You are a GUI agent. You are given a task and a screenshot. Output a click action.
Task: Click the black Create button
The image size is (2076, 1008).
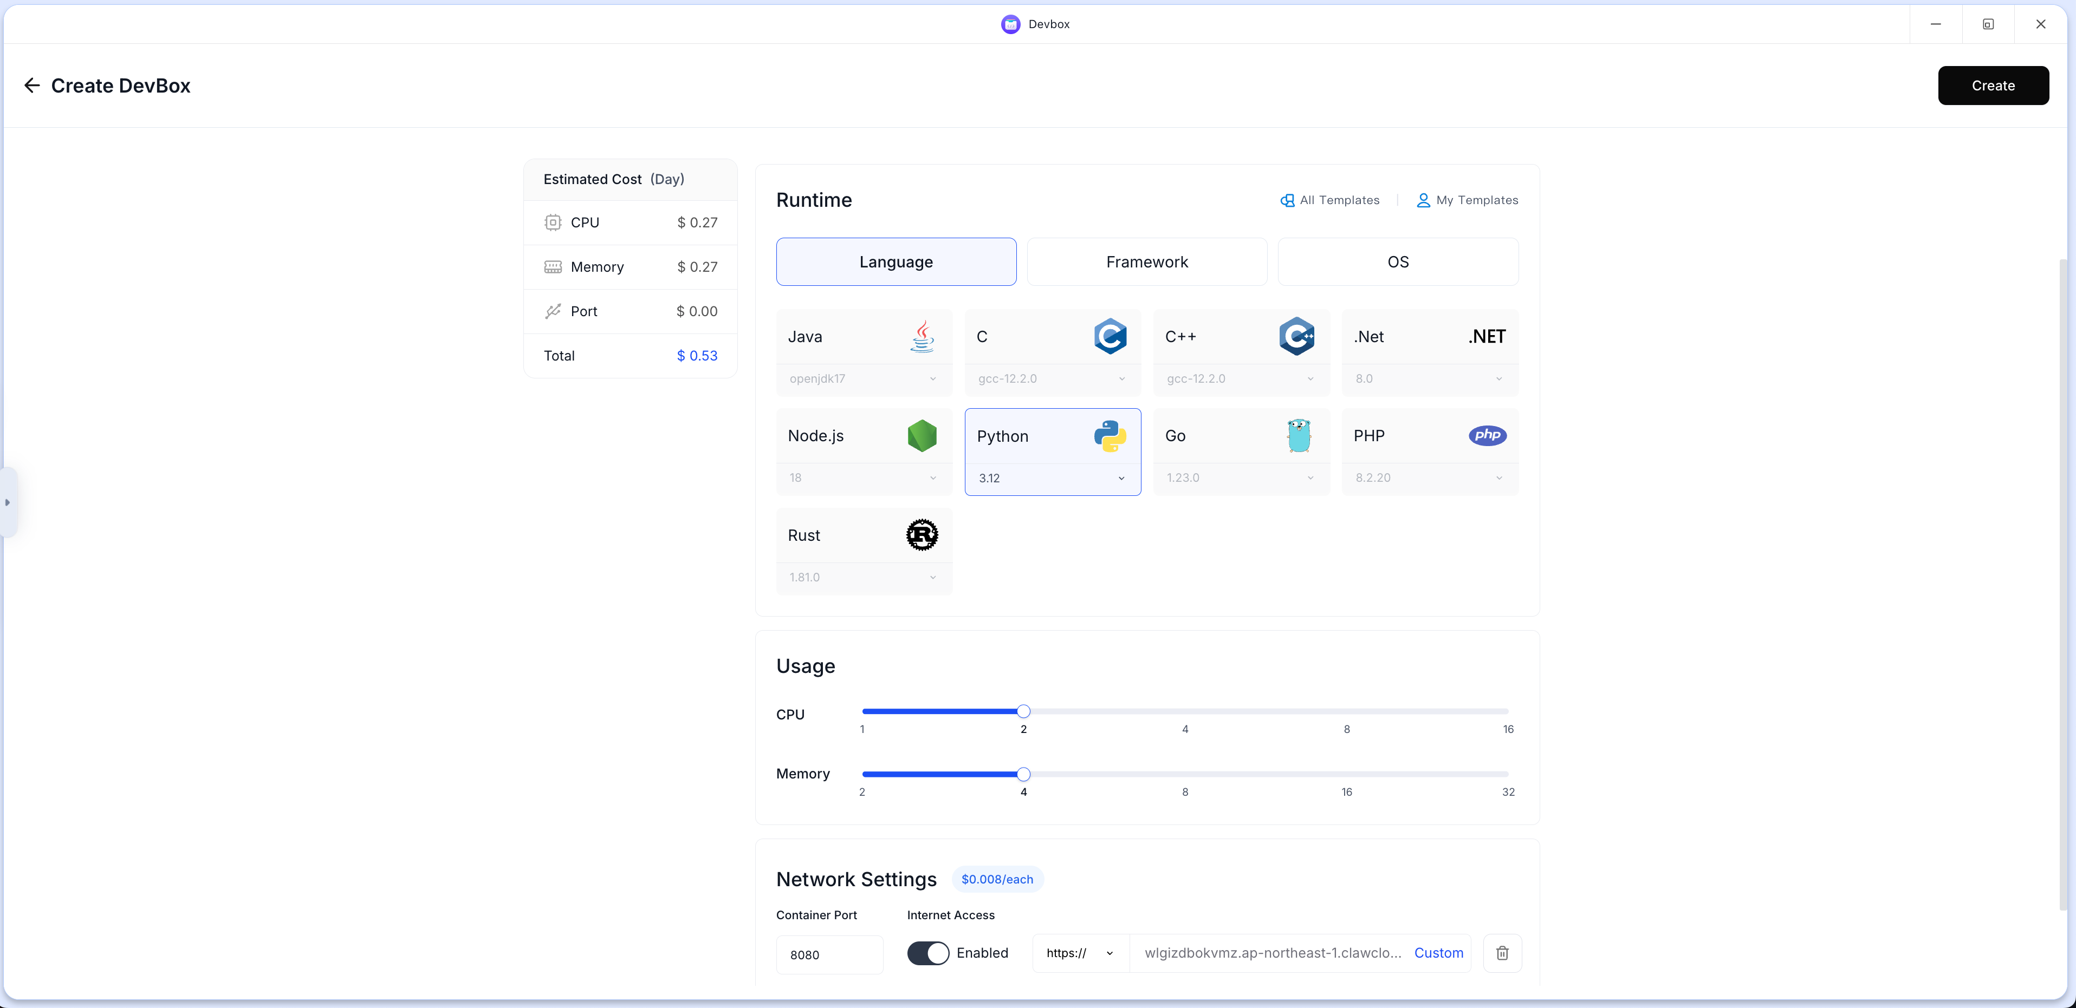pyautogui.click(x=1993, y=86)
